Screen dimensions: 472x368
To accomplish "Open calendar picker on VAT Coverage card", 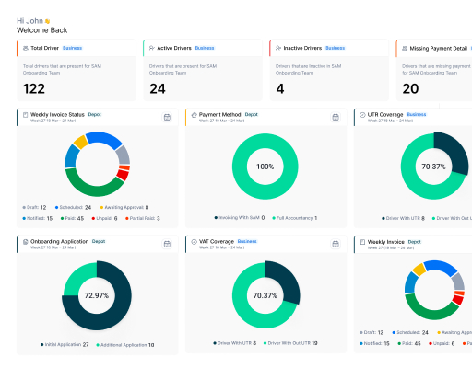I will tap(336, 244).
